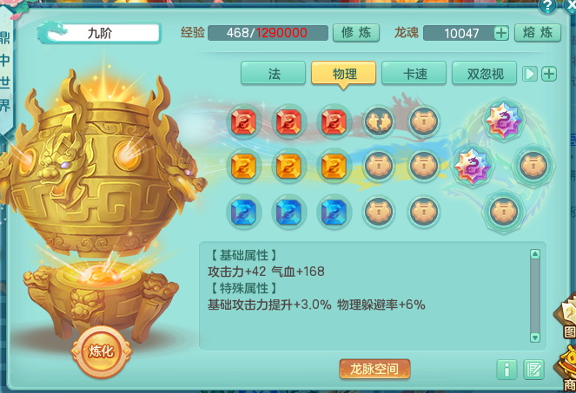Switch to the 双忽视 preset tab
This screenshot has height=393, width=576.
coord(485,74)
